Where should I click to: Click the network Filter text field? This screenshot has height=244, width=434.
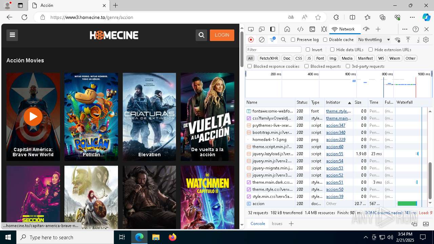[274, 49]
